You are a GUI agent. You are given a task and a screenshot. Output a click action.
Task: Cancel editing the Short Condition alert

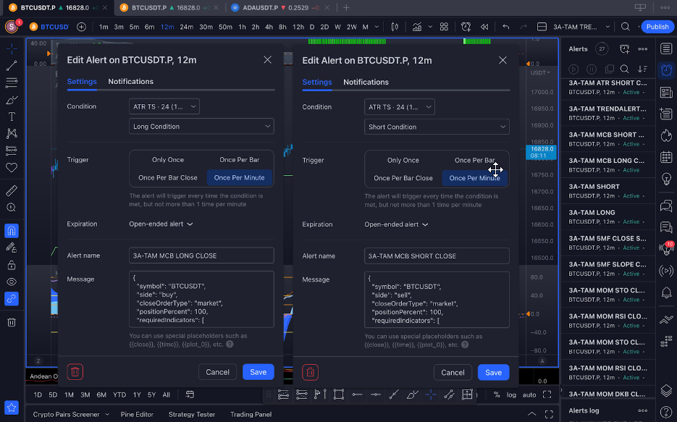453,372
